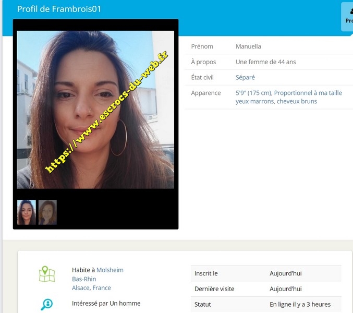Viewport: 353px width, 313px height.
Task: Open the Séparé marital status link
Action: 245,77
